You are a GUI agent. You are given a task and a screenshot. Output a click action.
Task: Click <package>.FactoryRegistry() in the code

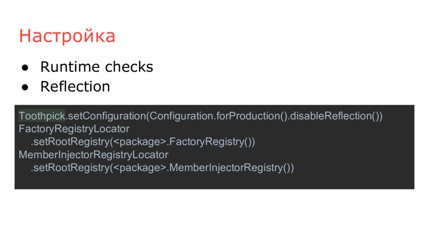182,141
